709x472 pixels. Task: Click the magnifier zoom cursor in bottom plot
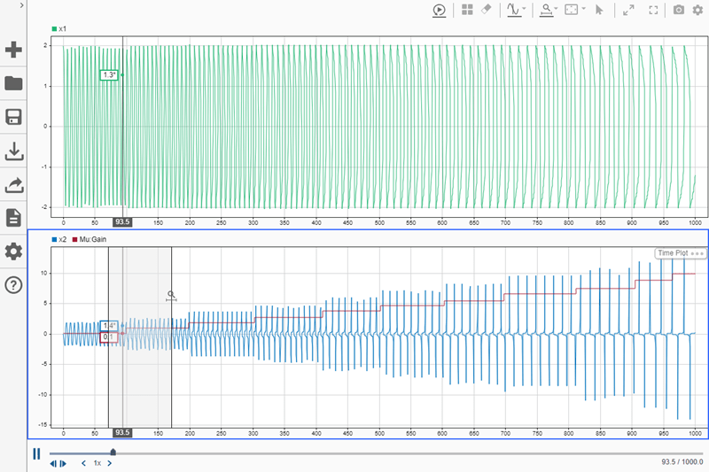171,297
